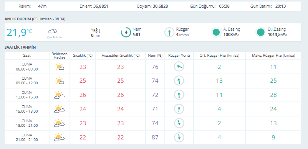Click wind direction arrow in 18.00 - 21.00 row
Screen dimensions: 308x149
(x=179, y=123)
